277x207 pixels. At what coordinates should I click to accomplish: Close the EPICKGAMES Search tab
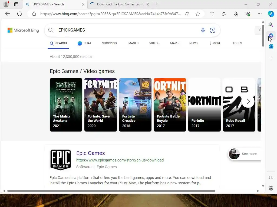(83, 4)
